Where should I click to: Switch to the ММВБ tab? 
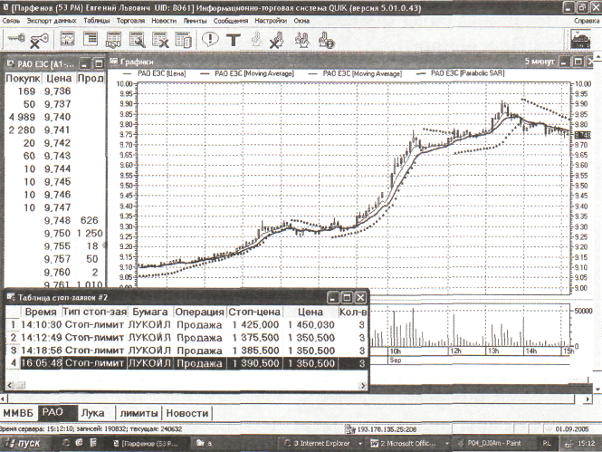[x=18, y=413]
